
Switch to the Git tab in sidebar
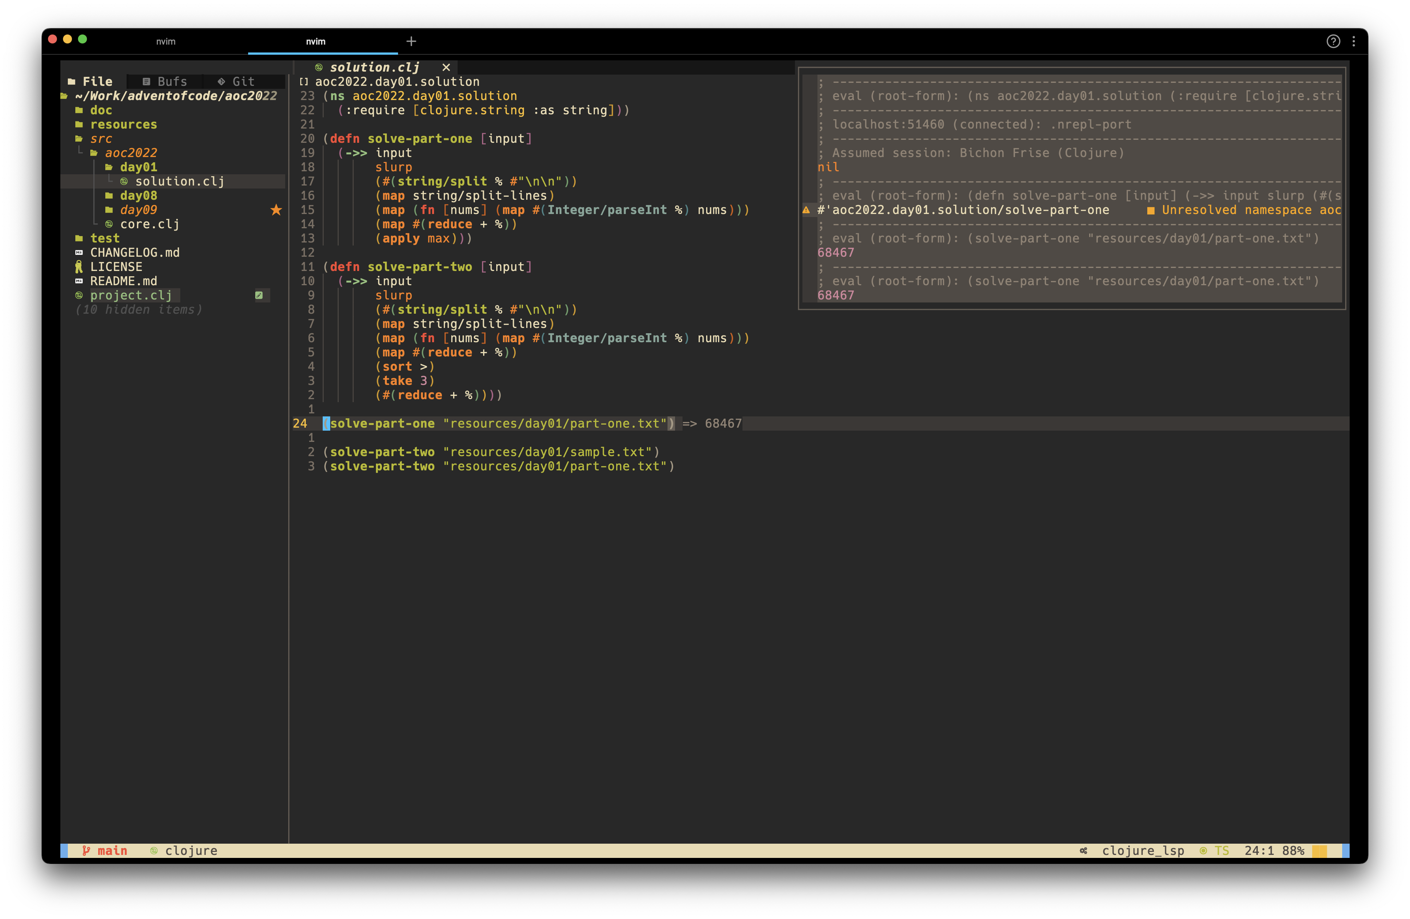(236, 81)
